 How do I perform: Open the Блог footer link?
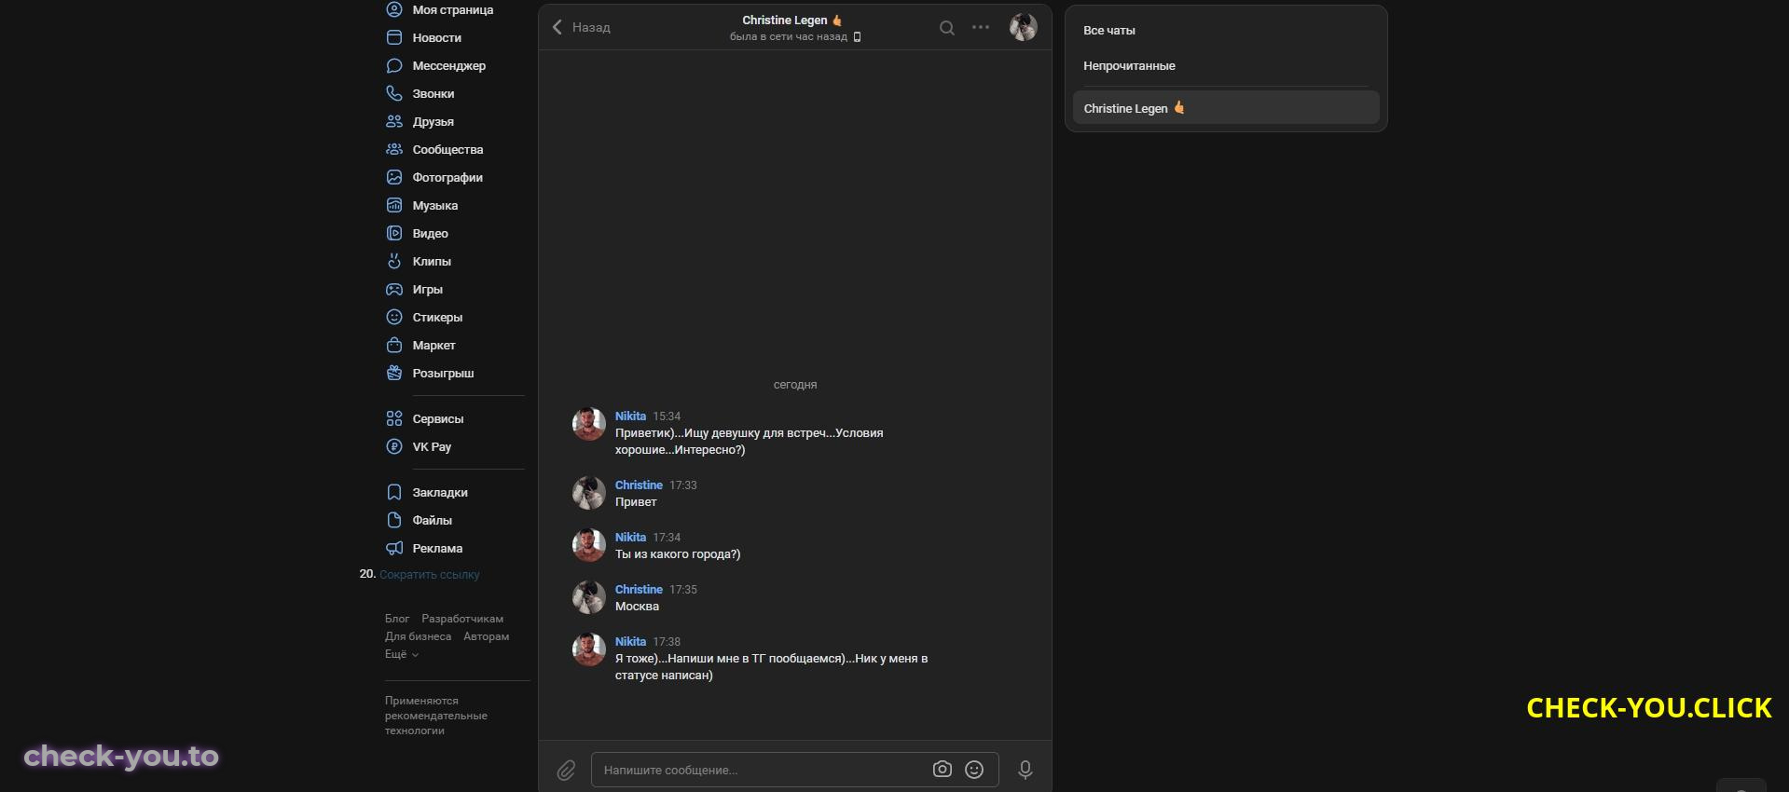397,619
